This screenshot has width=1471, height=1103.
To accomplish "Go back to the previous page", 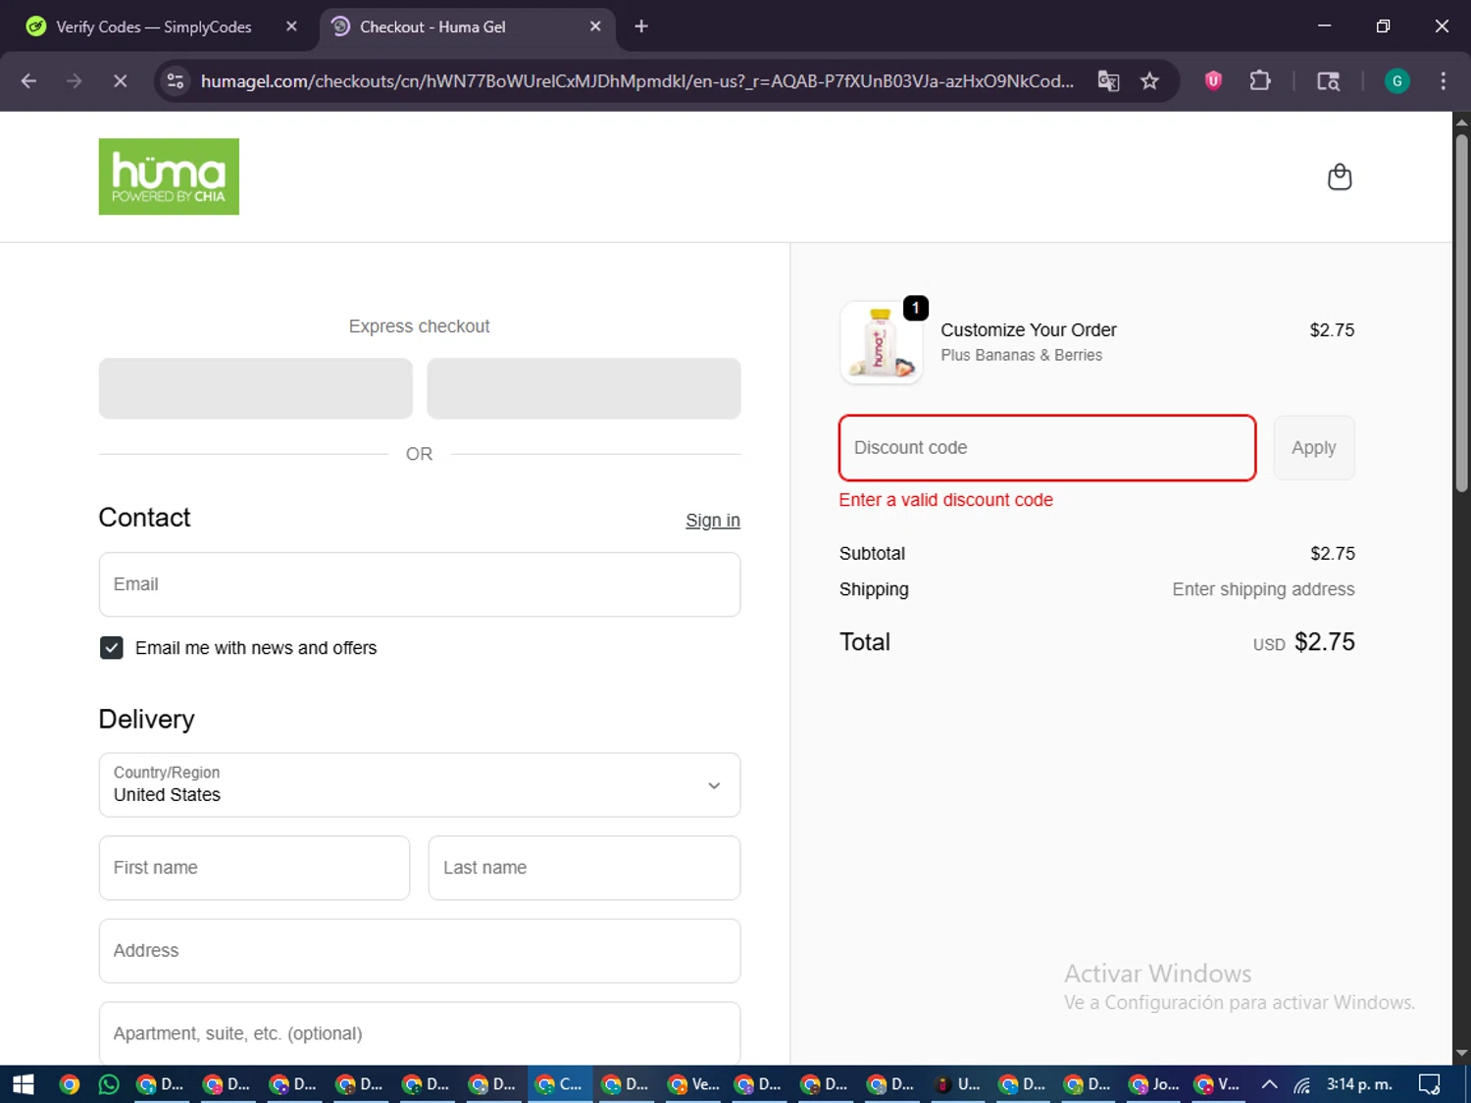I will pyautogui.click(x=28, y=81).
